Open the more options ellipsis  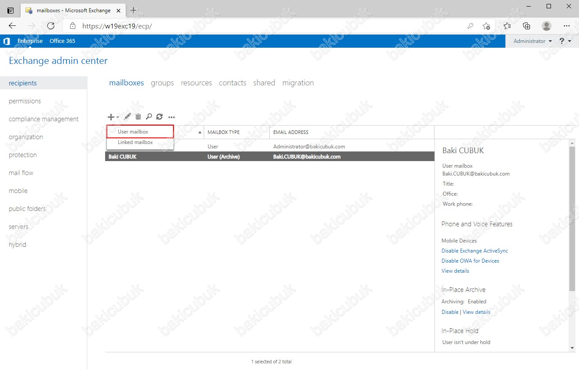point(172,117)
